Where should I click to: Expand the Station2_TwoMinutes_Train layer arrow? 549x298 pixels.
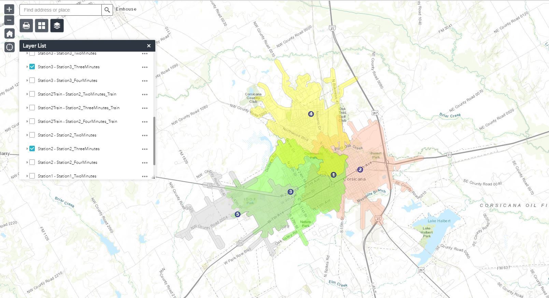(27, 94)
